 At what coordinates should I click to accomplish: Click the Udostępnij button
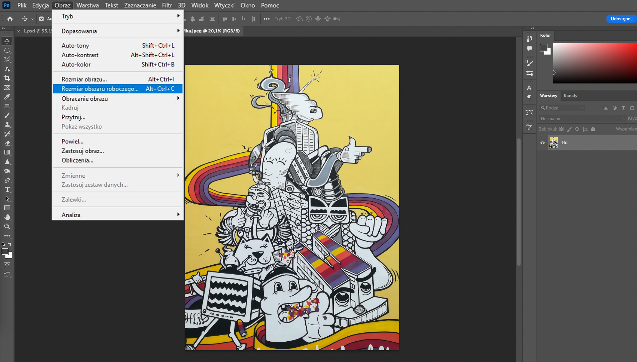(x=621, y=19)
